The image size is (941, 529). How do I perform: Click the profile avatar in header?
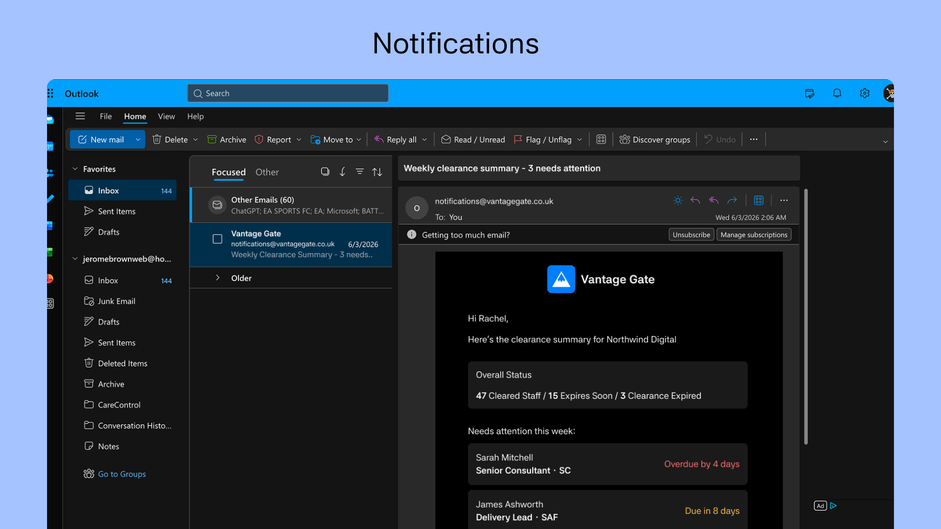[888, 93]
